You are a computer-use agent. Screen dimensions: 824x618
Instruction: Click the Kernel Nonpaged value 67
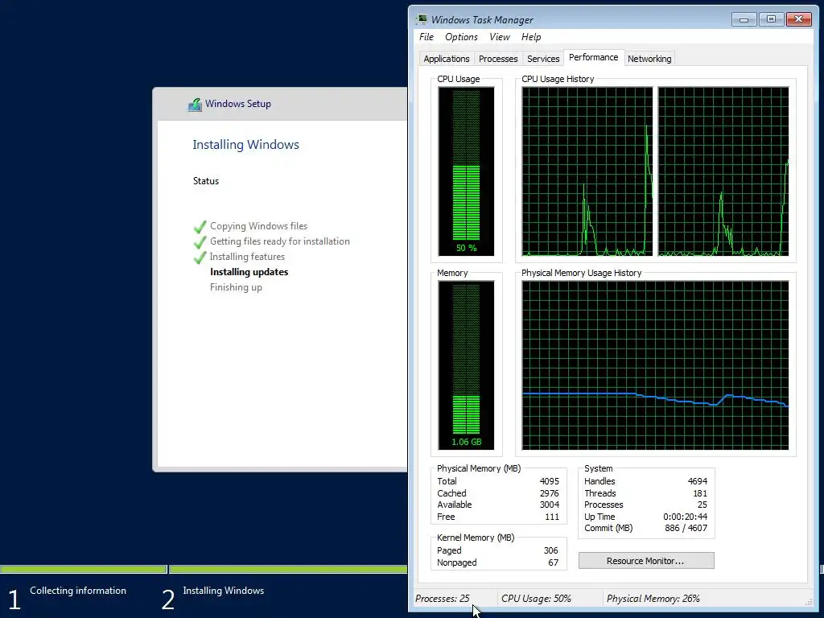pyautogui.click(x=554, y=562)
